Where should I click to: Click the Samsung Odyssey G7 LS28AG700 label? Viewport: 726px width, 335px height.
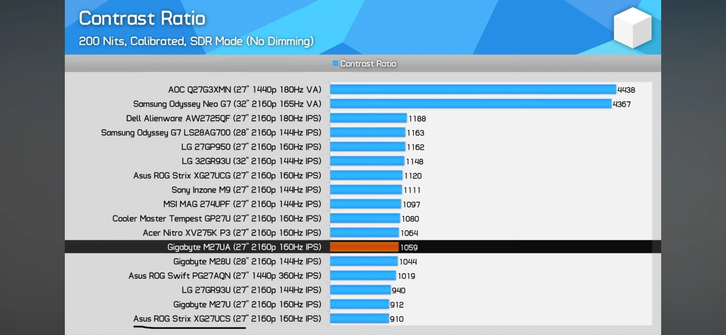click(211, 132)
